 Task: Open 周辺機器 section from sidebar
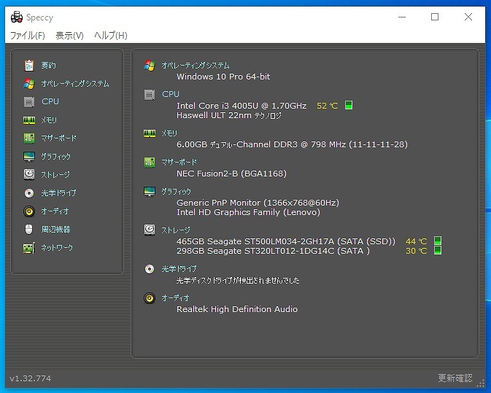tap(55, 230)
